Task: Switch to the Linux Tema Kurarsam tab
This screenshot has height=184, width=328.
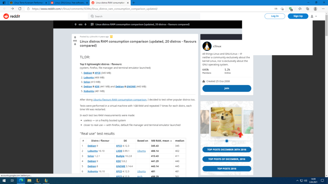Action: pos(28,3)
